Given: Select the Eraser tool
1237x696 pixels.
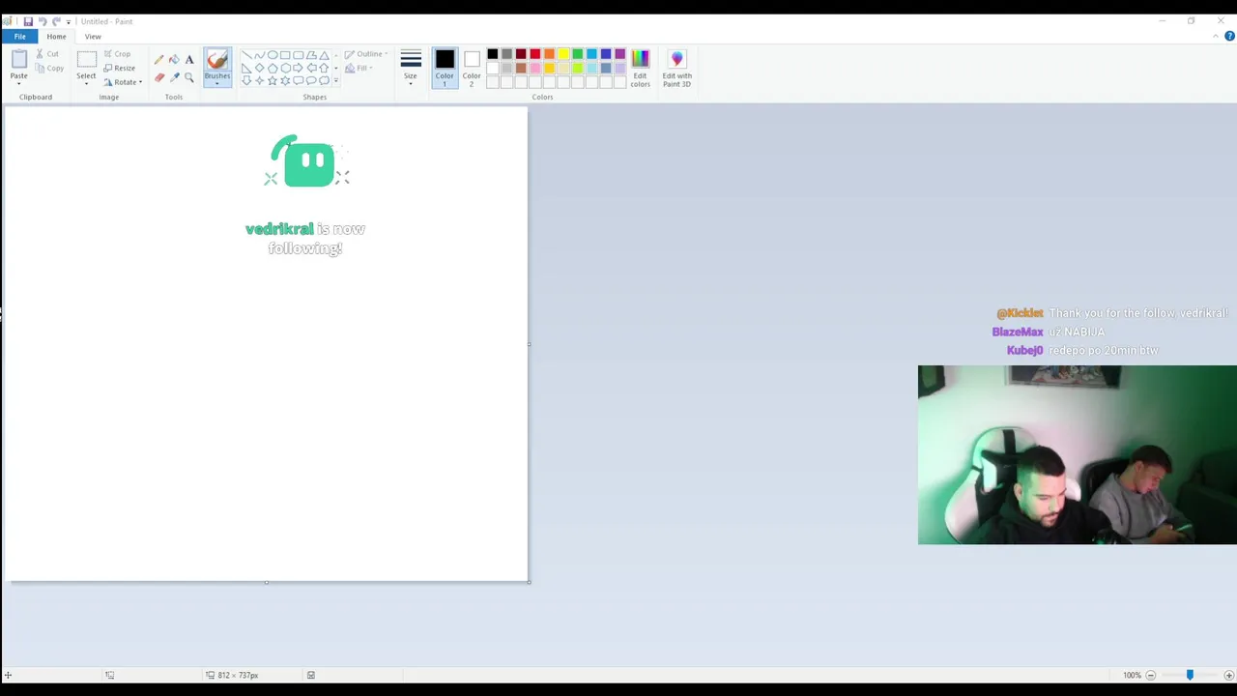Looking at the screenshot, I should [159, 77].
